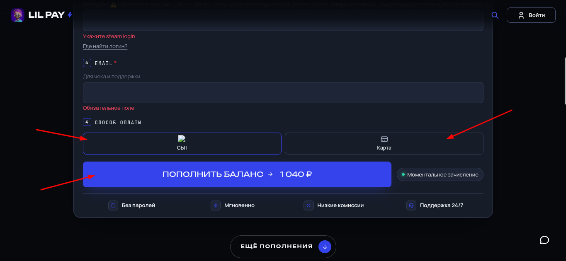Viewport: 566px width, 261px height.
Task: Click the 'Низкие комиссии' text
Action: coord(340,205)
